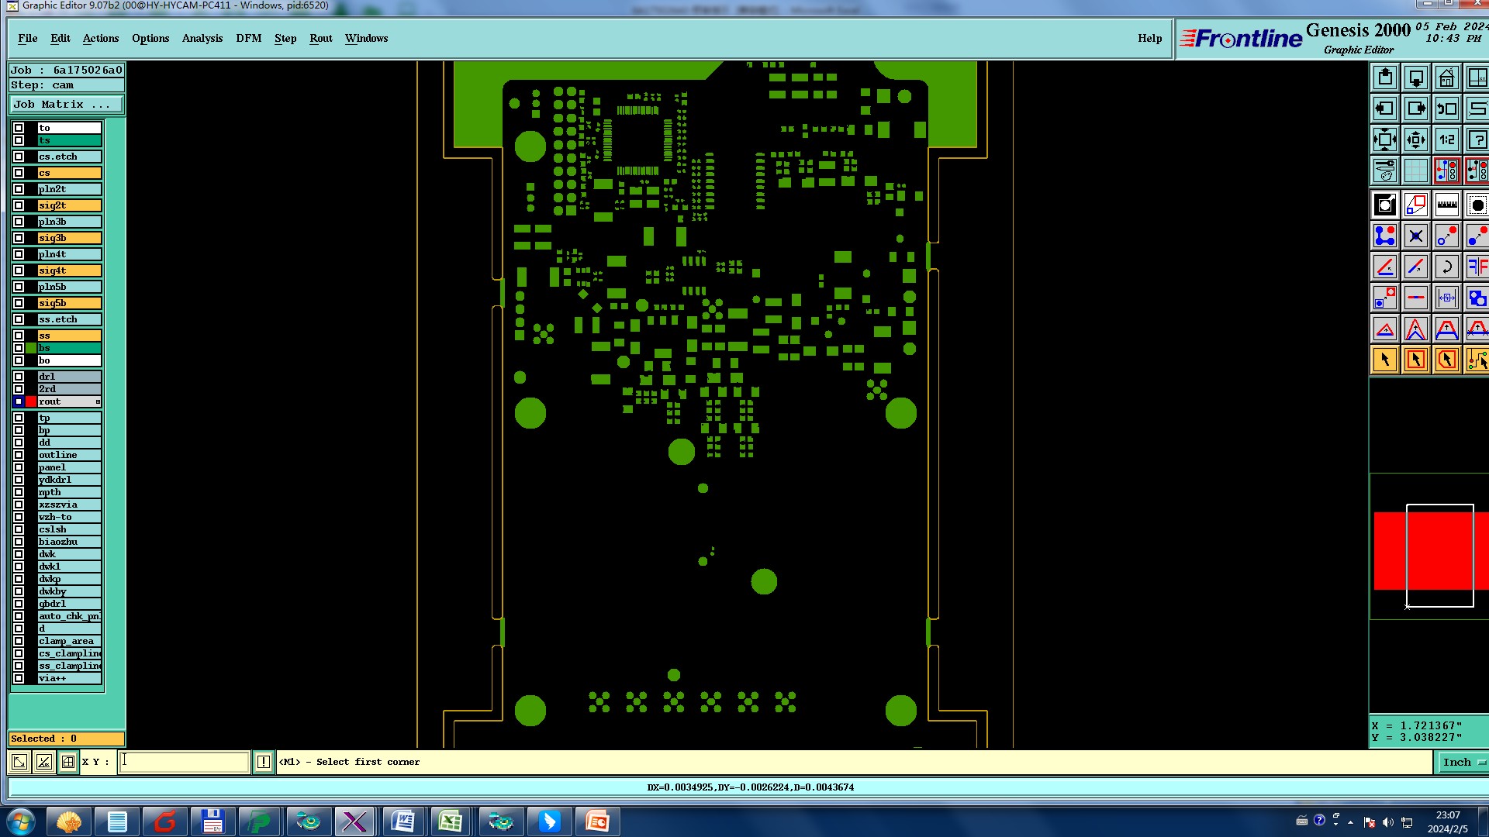Select the rectangle selection arrow tool

(x=1415, y=360)
